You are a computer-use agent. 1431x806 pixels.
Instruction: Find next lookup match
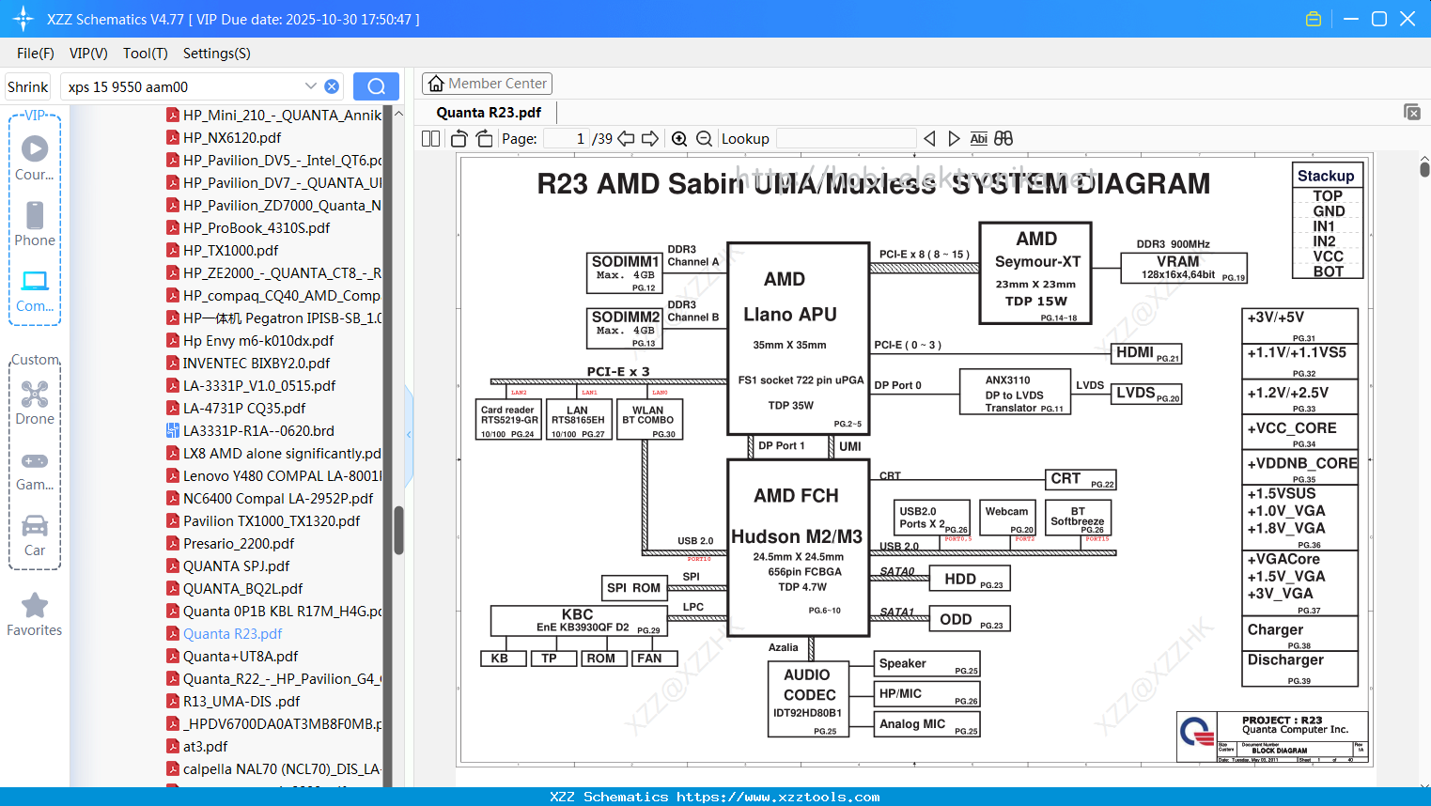[954, 139]
